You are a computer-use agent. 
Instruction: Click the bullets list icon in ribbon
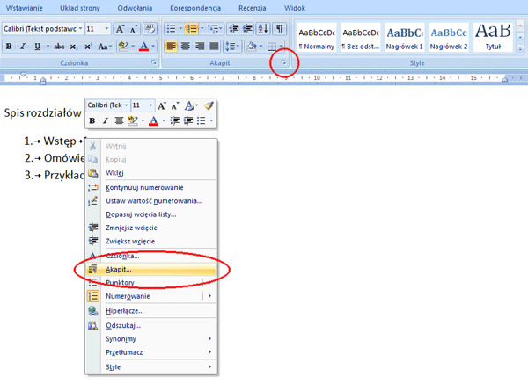point(171,29)
